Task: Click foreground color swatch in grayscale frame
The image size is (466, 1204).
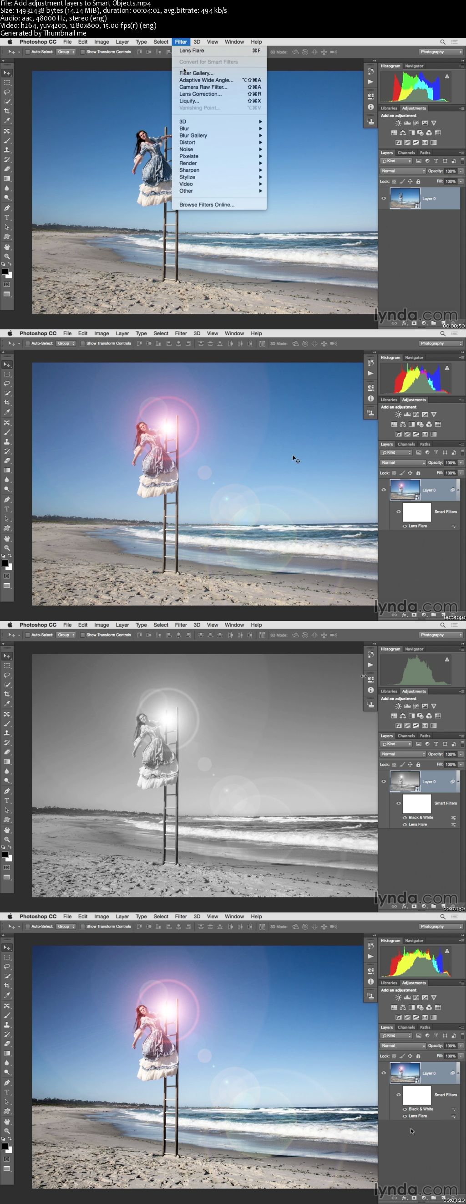Action: coord(5,855)
